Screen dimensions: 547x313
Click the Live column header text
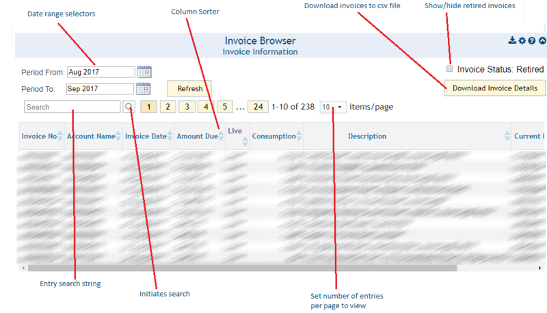click(235, 131)
